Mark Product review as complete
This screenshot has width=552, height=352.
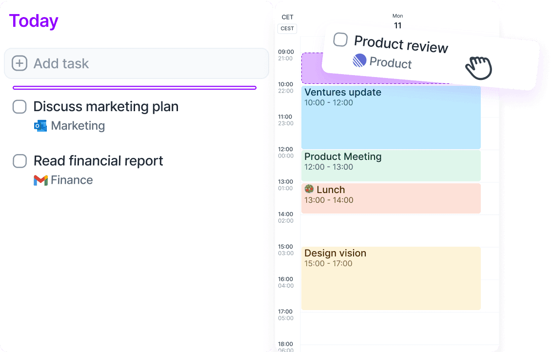point(340,40)
